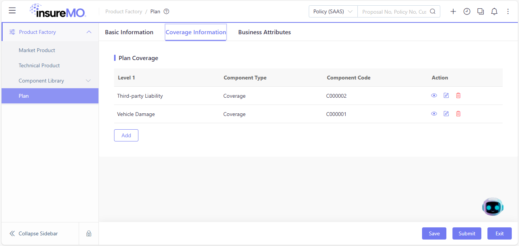Click the Collapse Sidebar double-arrow icon

12,233
